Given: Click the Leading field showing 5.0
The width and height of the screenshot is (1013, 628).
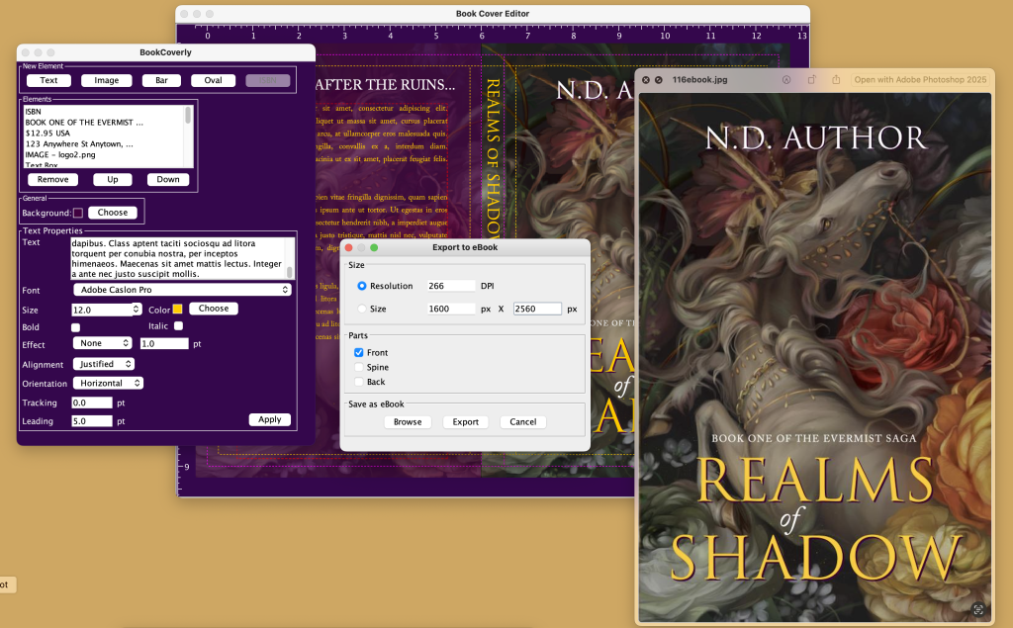Looking at the screenshot, I should coord(92,421).
